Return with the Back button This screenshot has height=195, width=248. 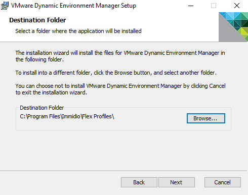(139, 182)
